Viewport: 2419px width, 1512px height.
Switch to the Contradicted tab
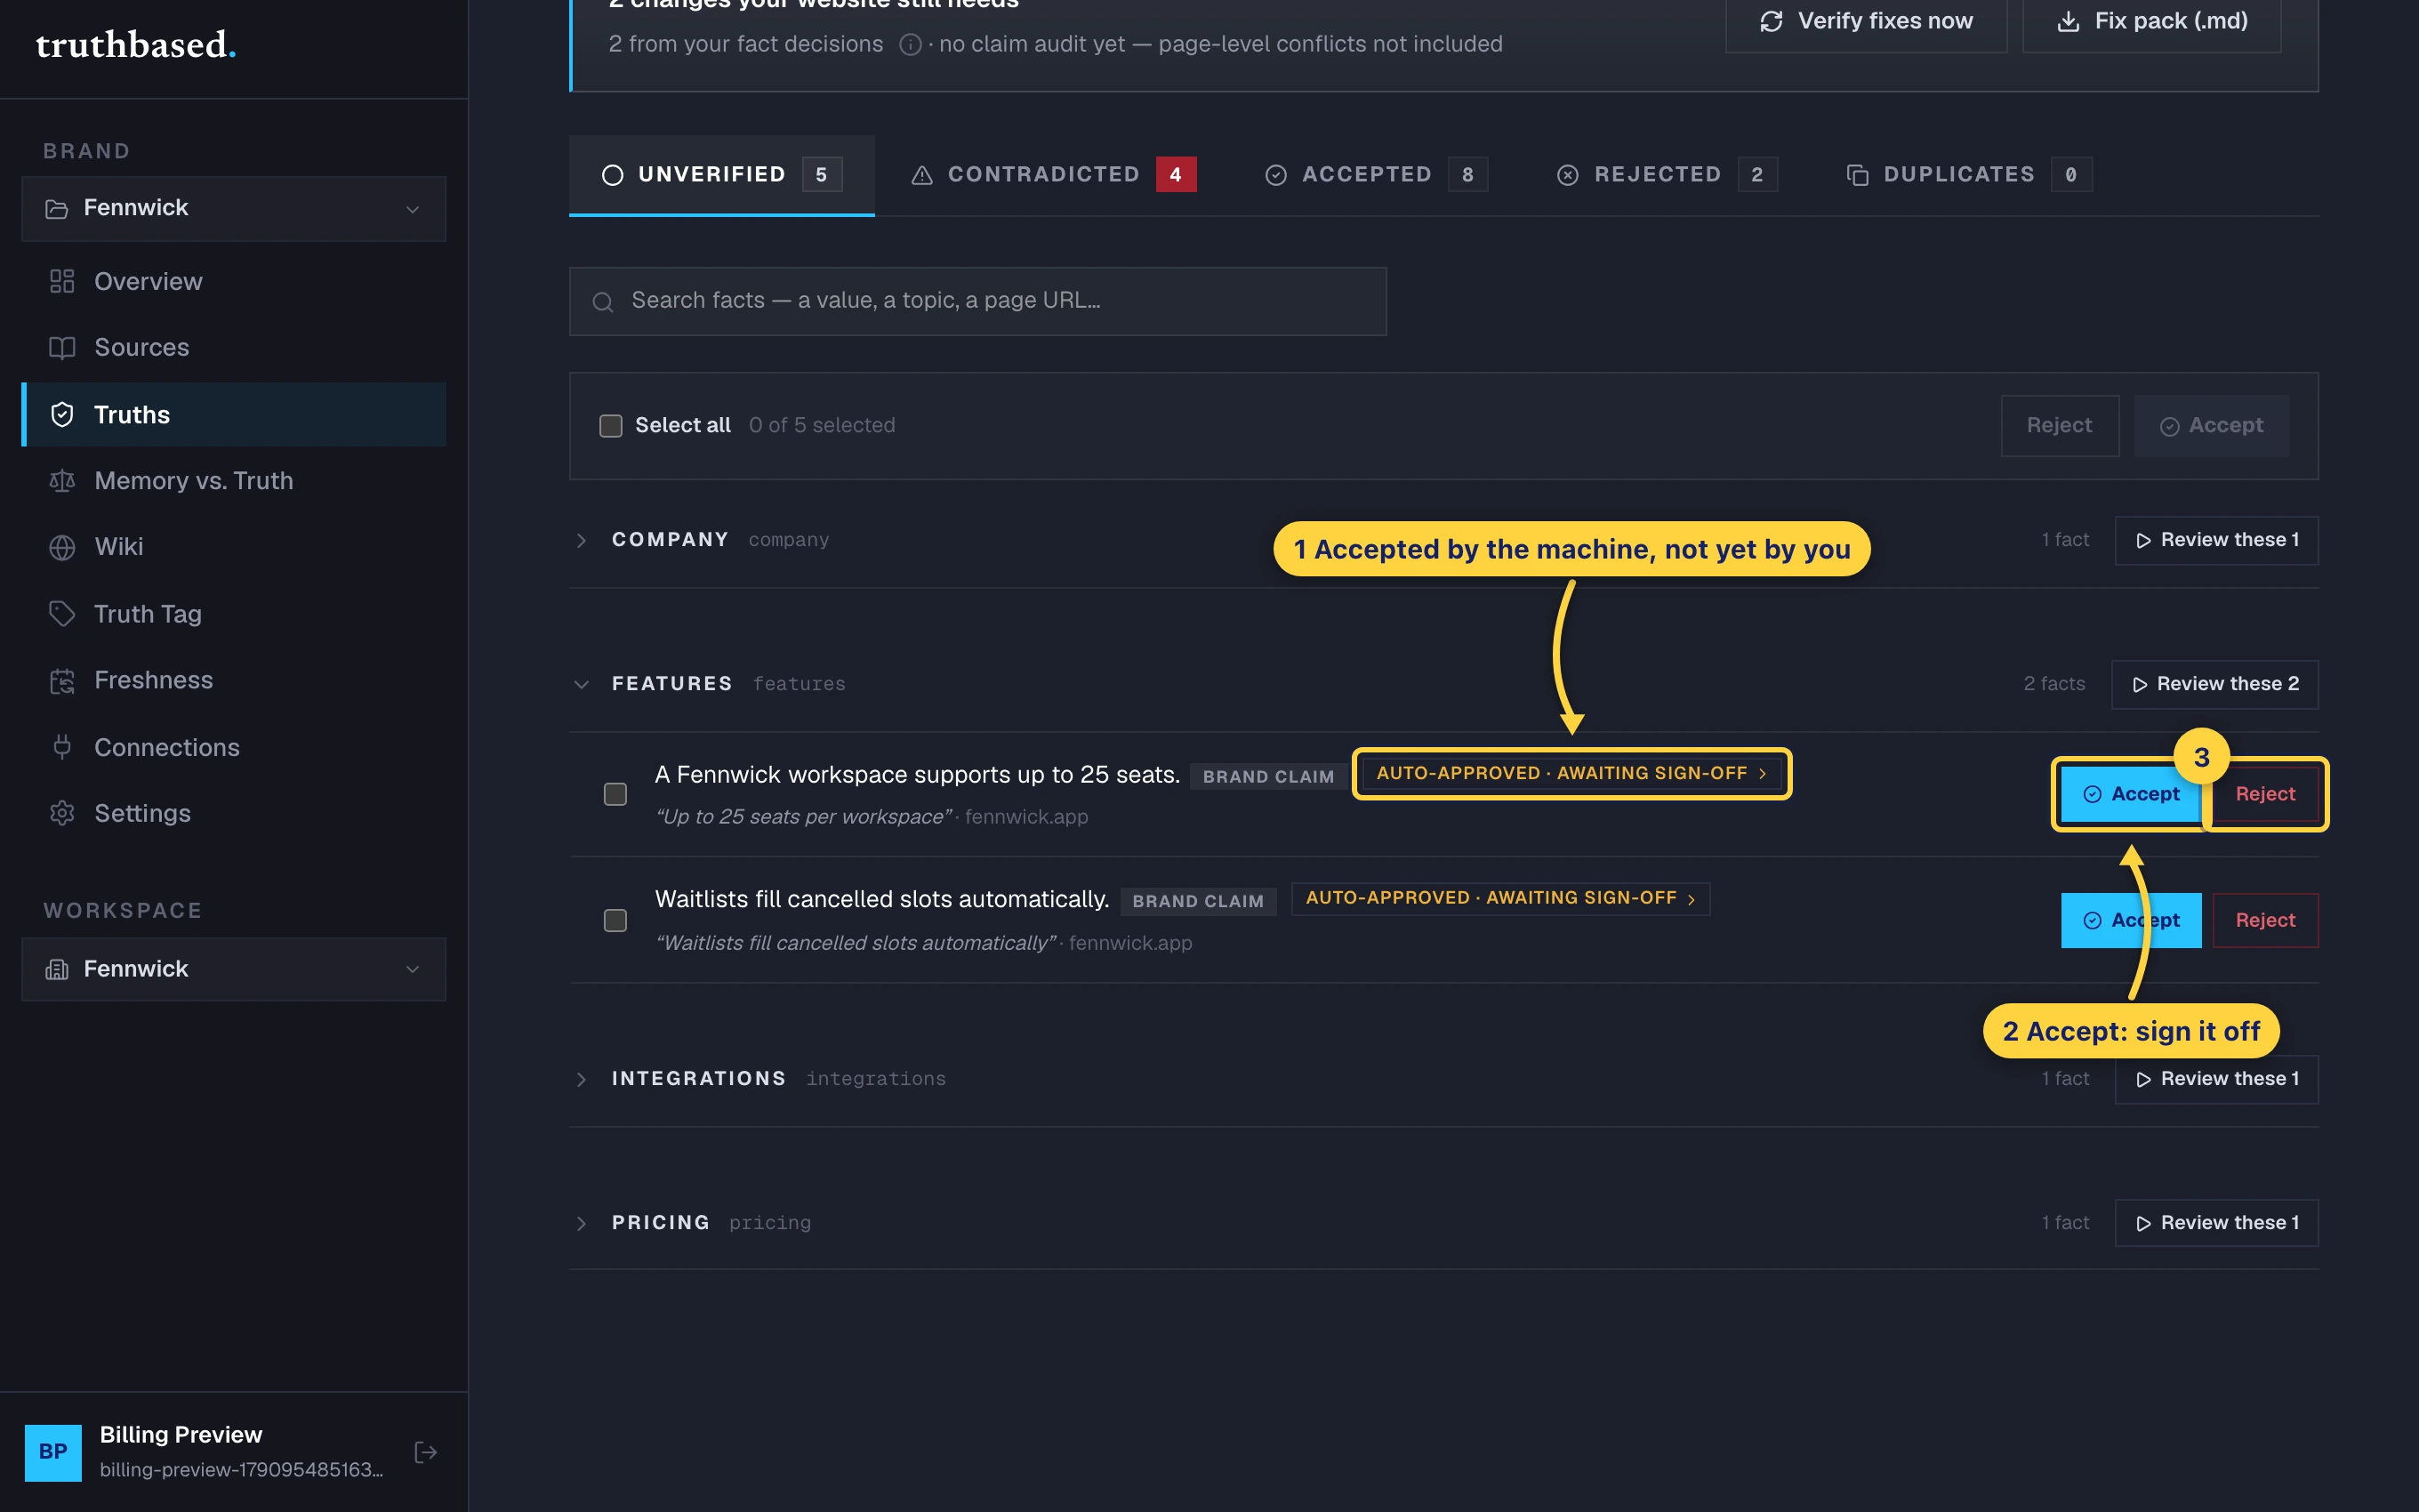pyautogui.click(x=1054, y=175)
